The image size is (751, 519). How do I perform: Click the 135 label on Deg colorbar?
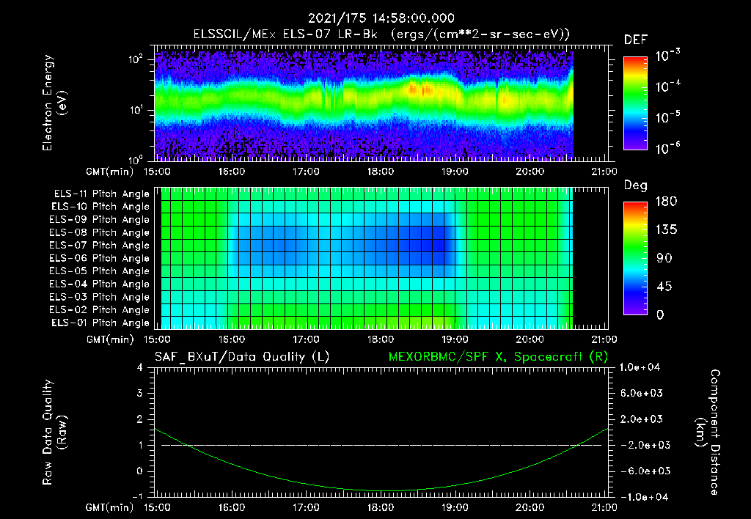[x=666, y=229]
